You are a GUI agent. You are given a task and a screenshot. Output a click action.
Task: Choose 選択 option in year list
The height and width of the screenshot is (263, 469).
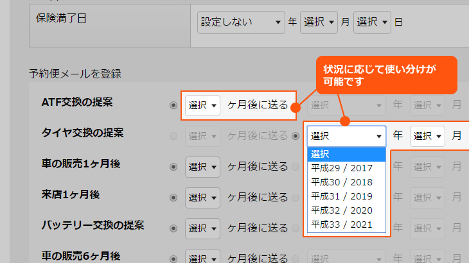tap(347, 155)
